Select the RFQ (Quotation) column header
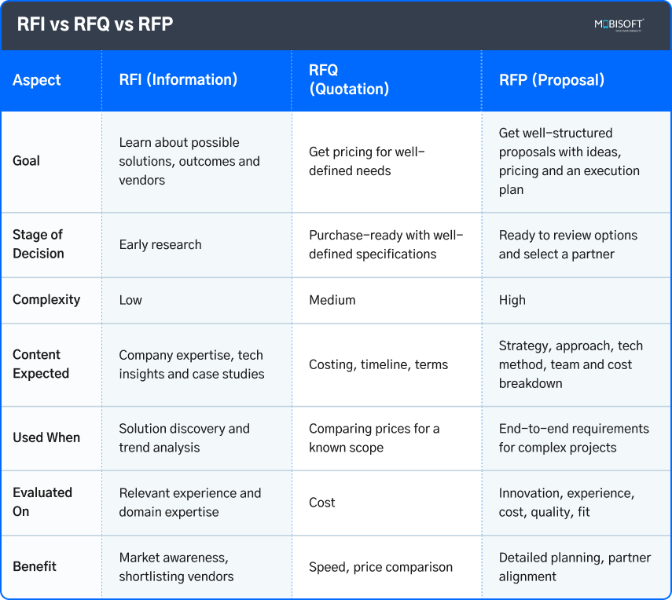 click(x=349, y=80)
